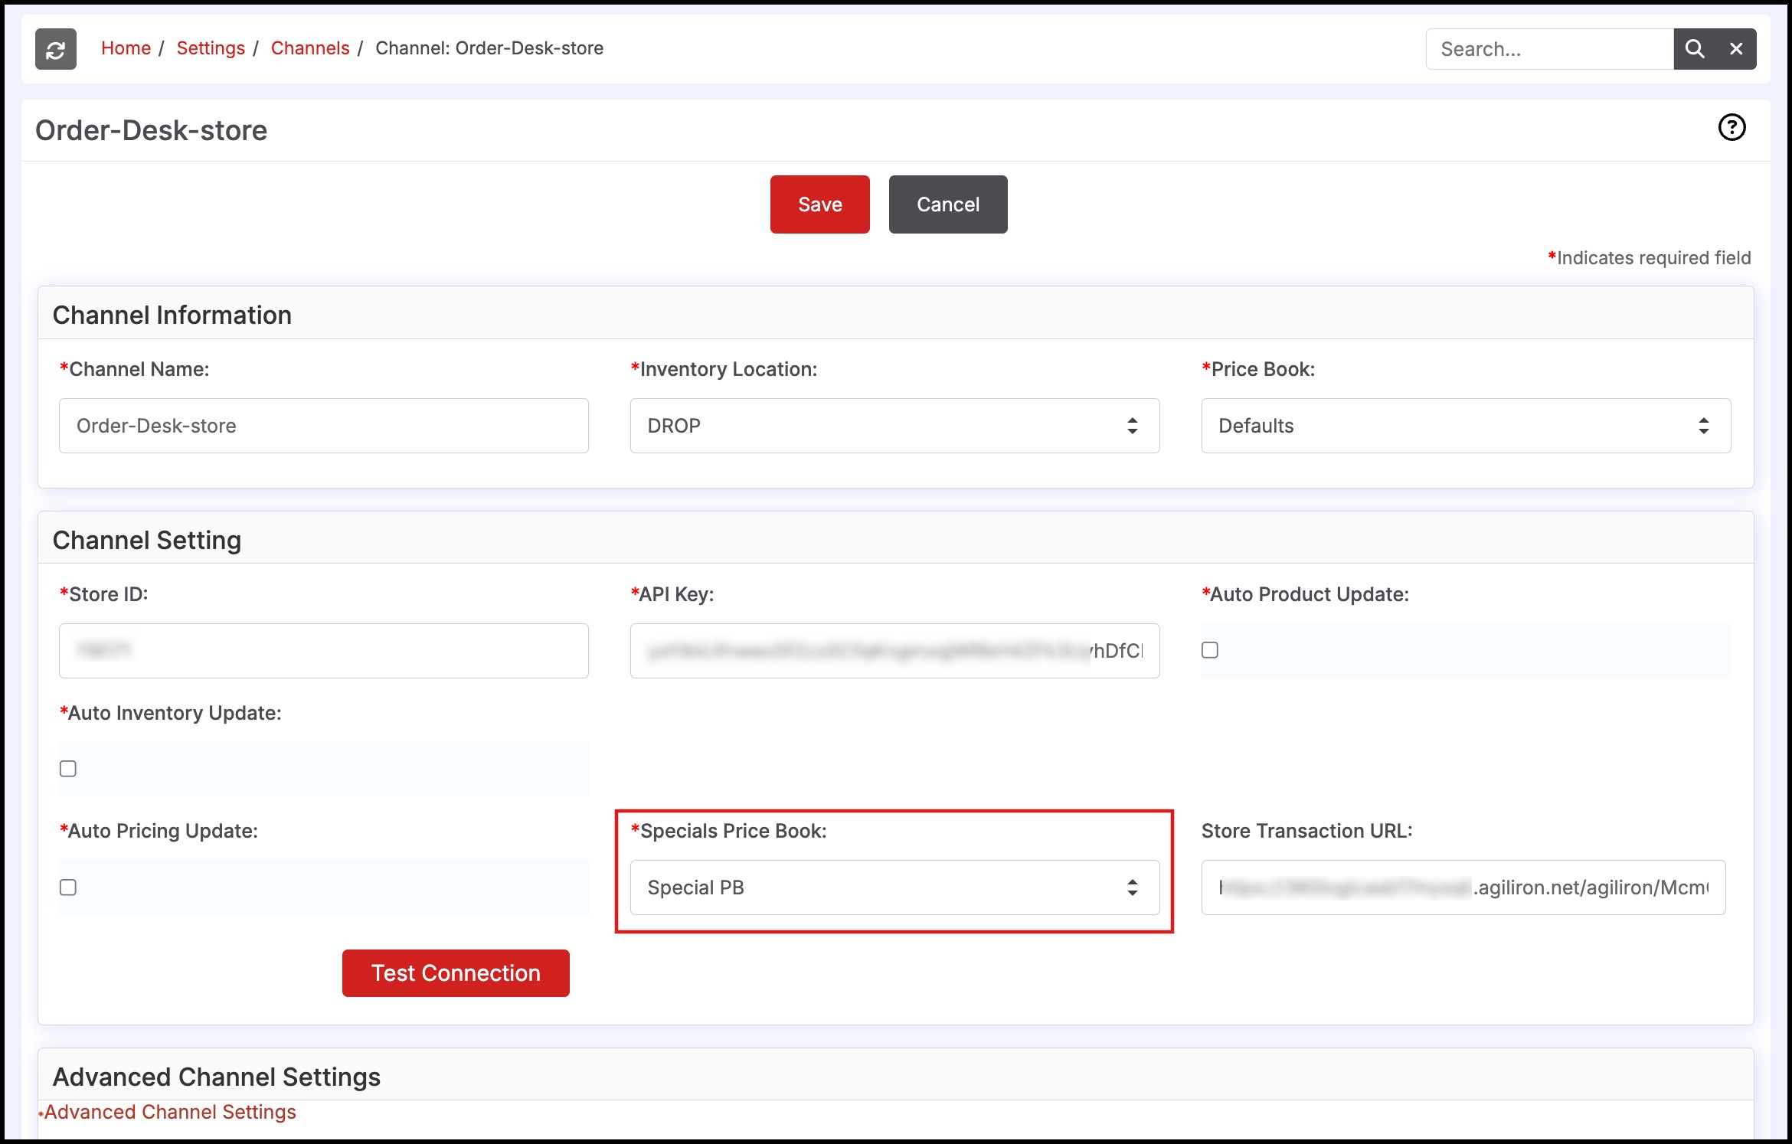This screenshot has height=1144, width=1792.
Task: Enable Auto Product Update checkbox
Action: click(1210, 650)
